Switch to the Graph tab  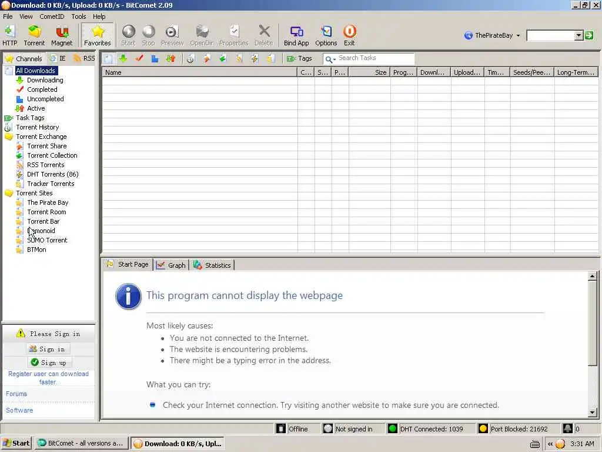pos(171,265)
